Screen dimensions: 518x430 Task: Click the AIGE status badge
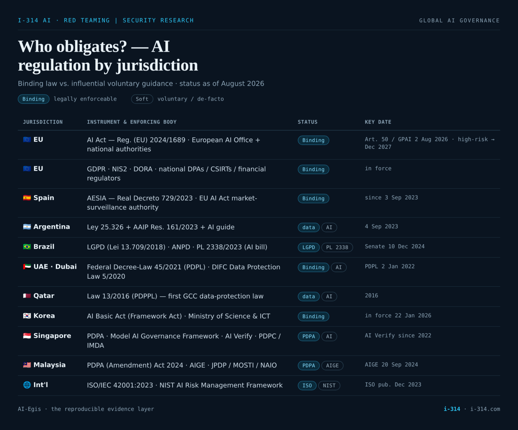point(332,365)
